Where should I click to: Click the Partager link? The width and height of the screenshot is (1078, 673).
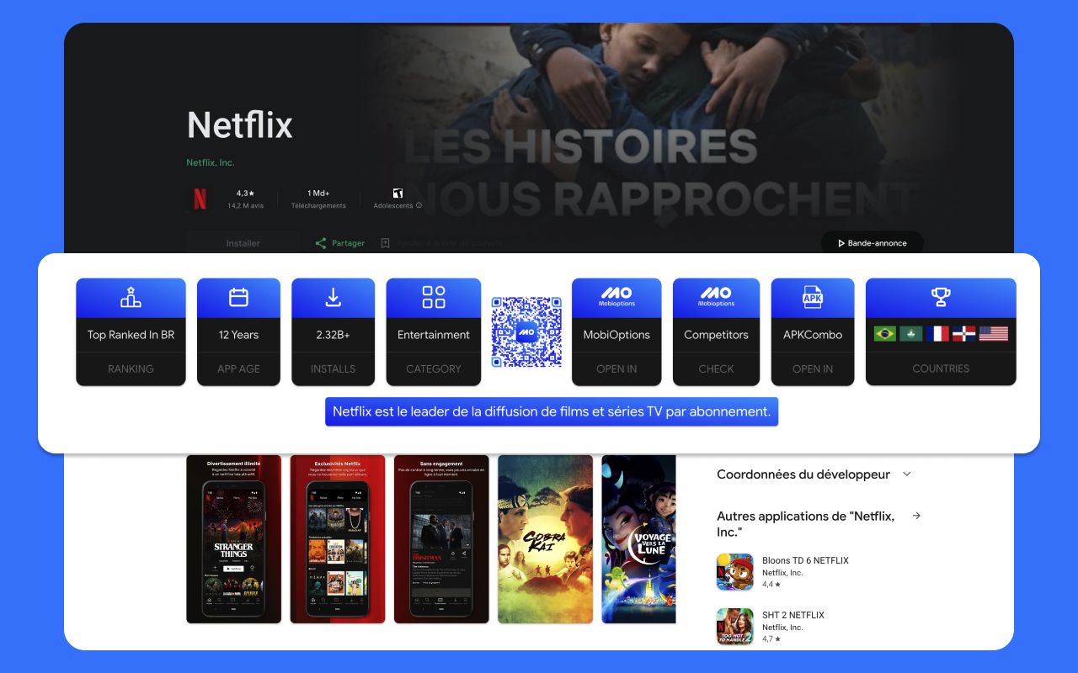[348, 243]
